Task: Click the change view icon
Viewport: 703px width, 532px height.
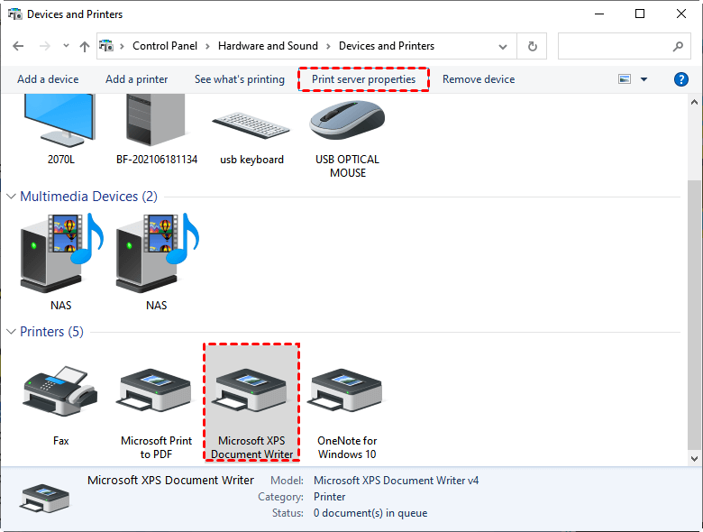Action: pyautogui.click(x=625, y=79)
